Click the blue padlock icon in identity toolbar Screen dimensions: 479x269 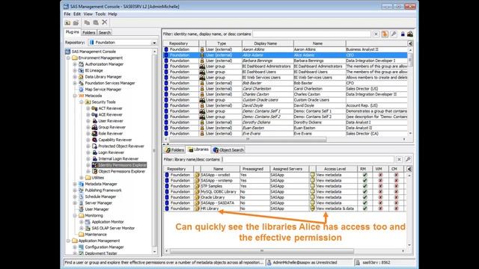pyautogui.click(x=403, y=34)
